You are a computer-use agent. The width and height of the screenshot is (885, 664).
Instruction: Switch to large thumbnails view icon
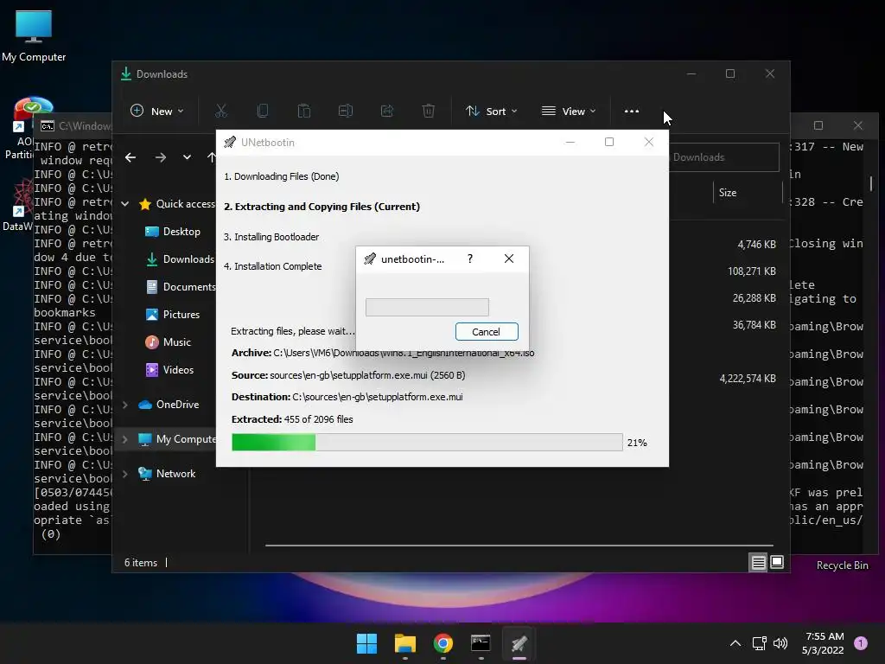(x=777, y=562)
